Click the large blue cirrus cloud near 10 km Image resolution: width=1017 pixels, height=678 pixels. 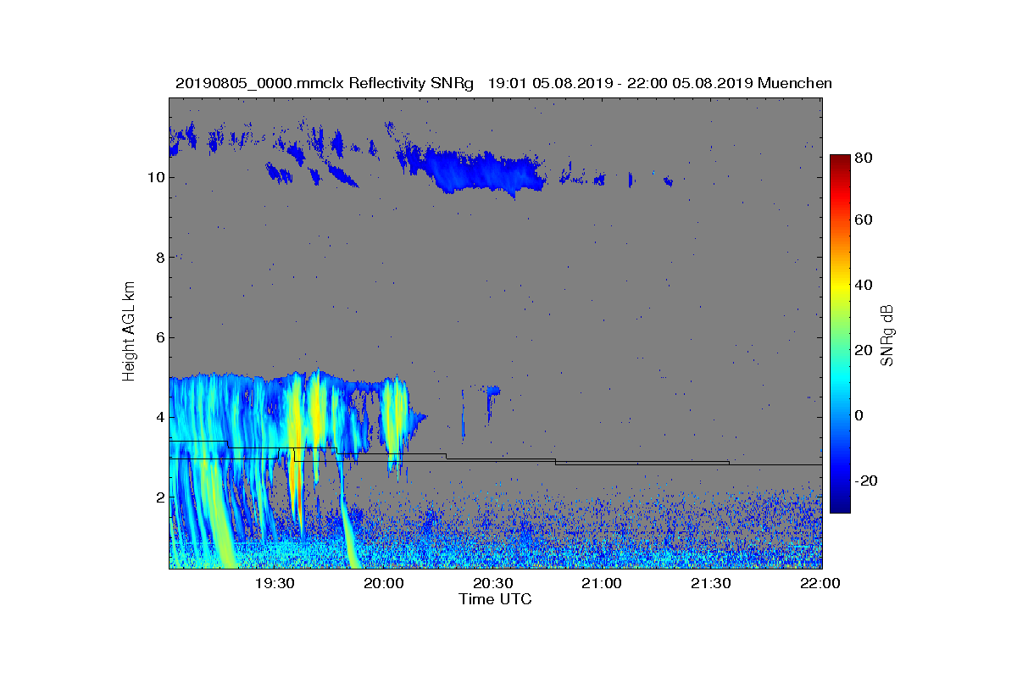point(485,172)
